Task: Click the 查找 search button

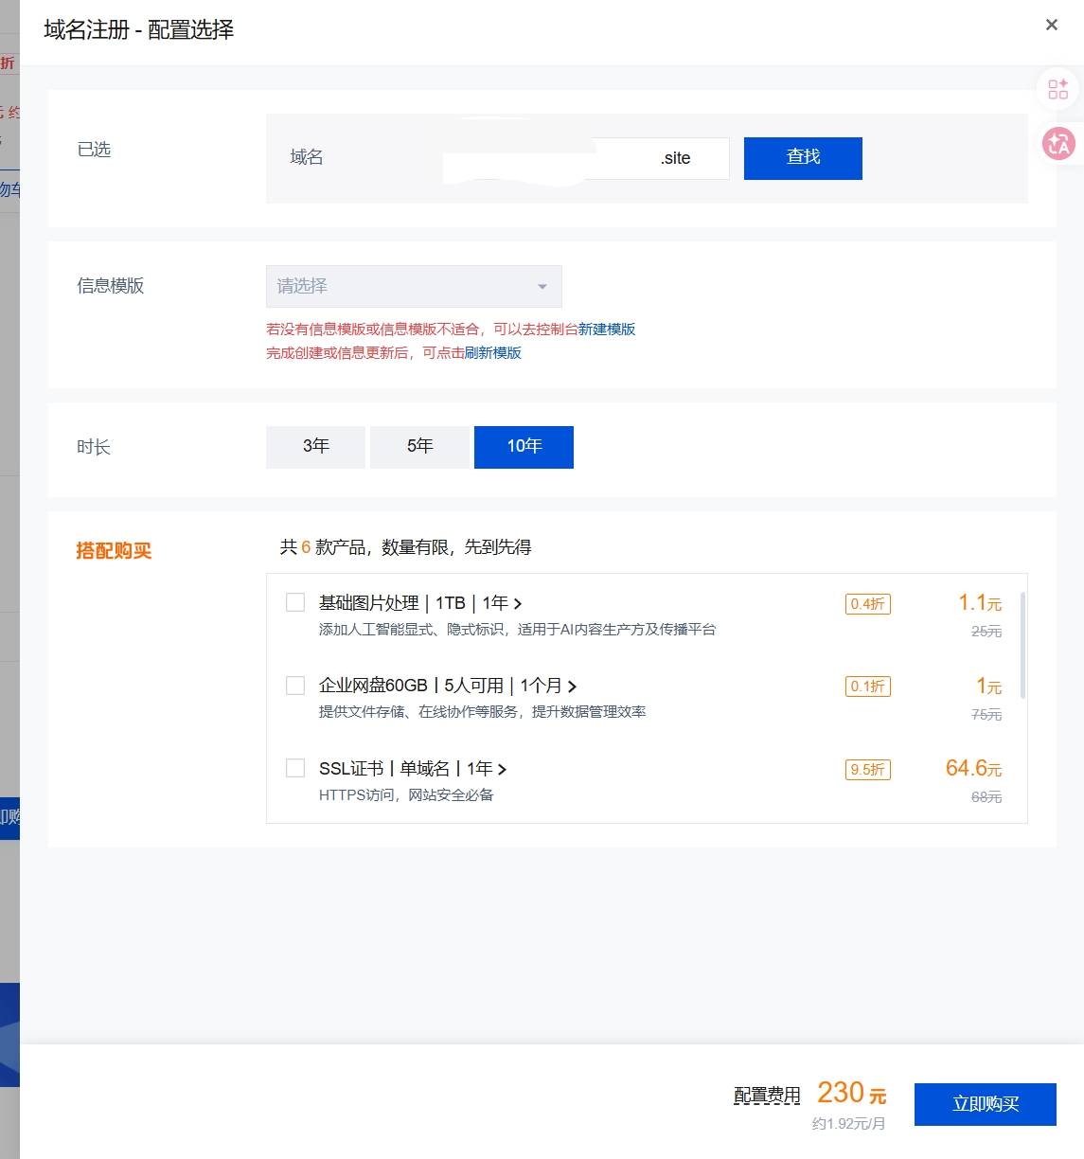Action: click(x=803, y=158)
